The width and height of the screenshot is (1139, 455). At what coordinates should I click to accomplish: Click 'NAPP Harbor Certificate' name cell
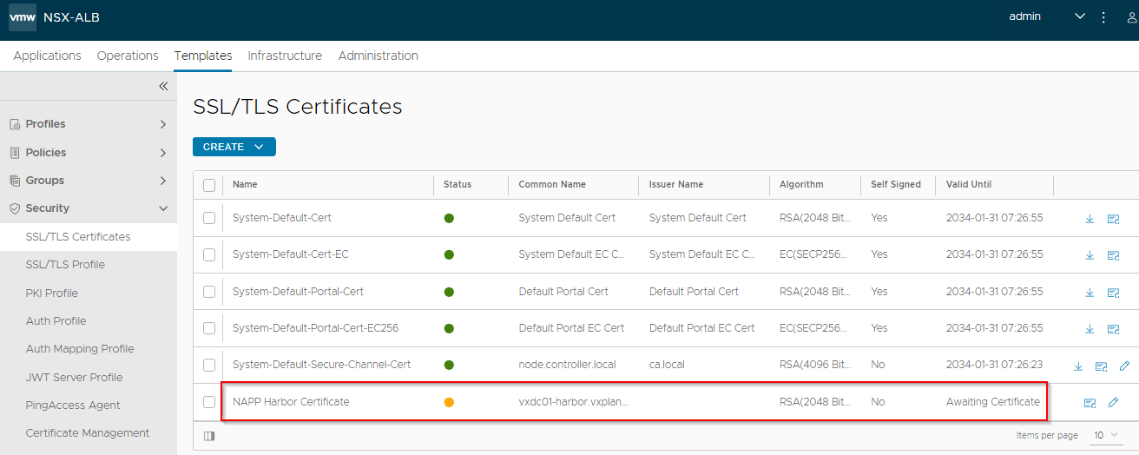point(291,402)
